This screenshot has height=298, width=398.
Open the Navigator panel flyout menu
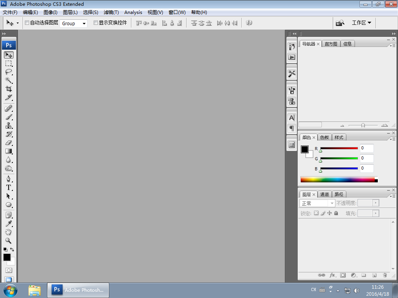pyautogui.click(x=393, y=45)
